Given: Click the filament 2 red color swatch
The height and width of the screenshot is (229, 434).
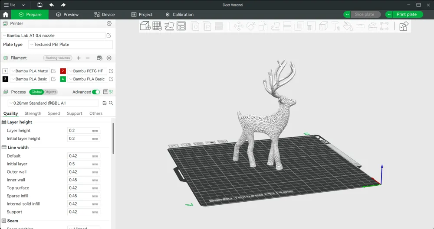Looking at the screenshot, I should [x=63, y=71].
